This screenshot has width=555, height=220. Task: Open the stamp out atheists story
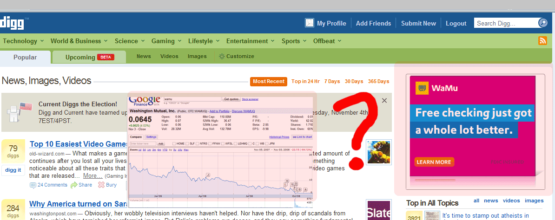486,216
